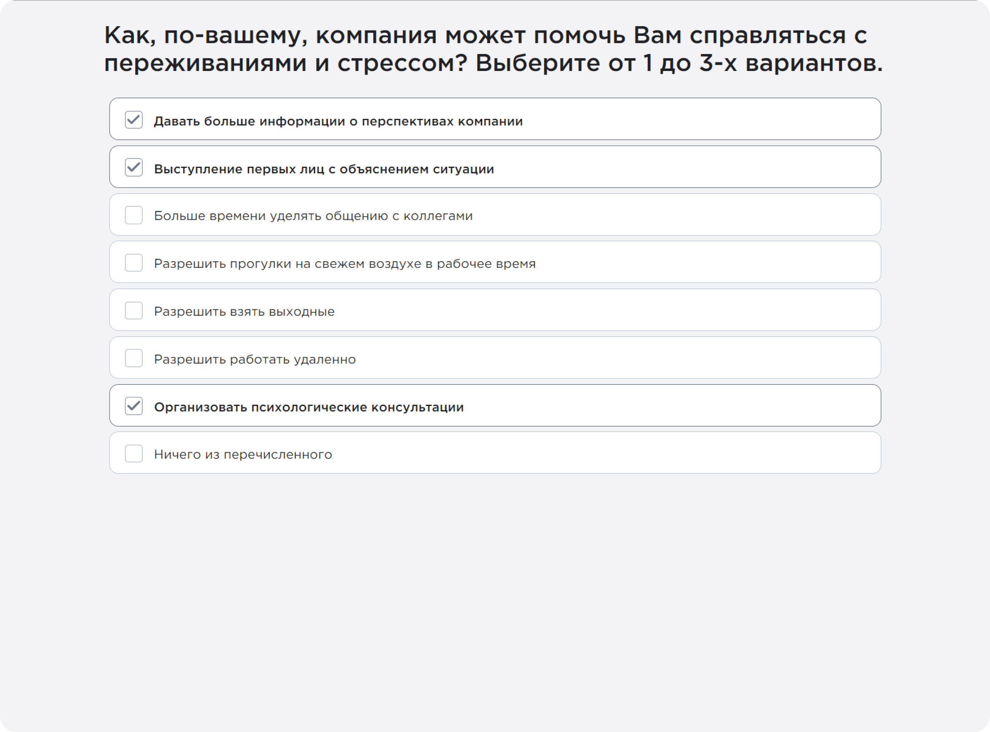Image resolution: width=990 pixels, height=732 pixels.
Task: Enable 'Разрешить работать удаленно' checkbox
Action: [134, 358]
